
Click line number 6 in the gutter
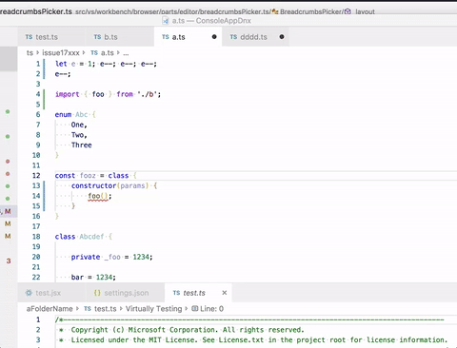pyautogui.click(x=38, y=114)
